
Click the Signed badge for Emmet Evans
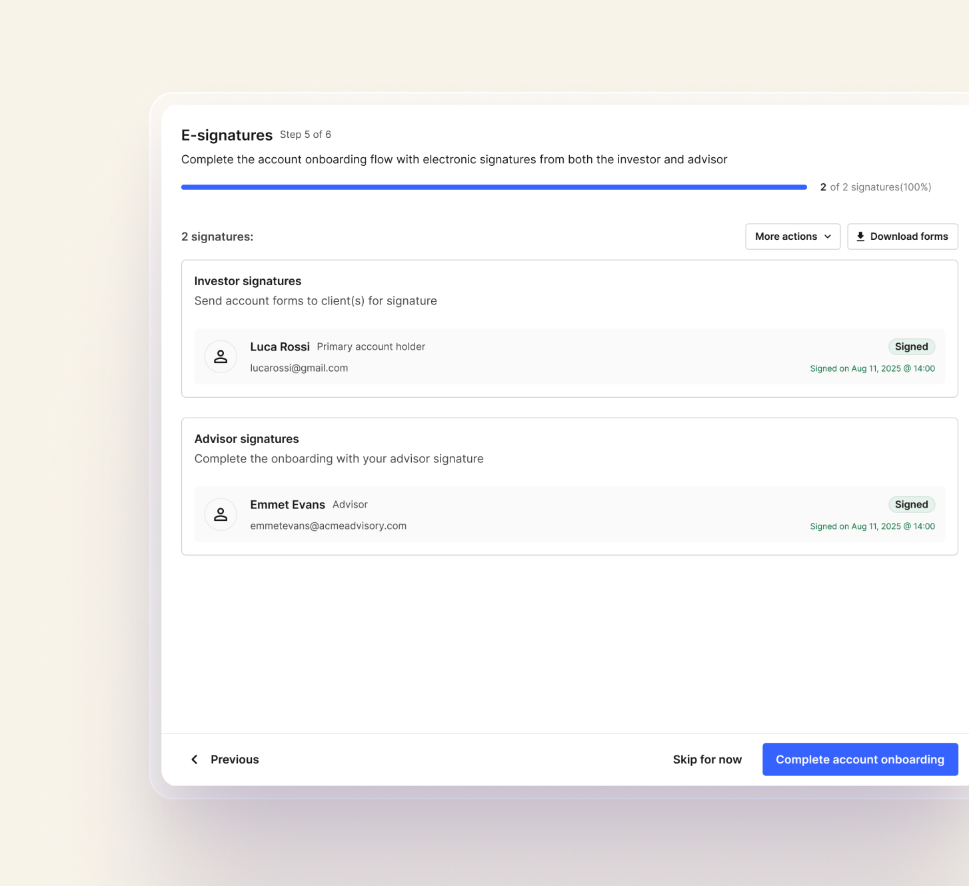pyautogui.click(x=911, y=504)
